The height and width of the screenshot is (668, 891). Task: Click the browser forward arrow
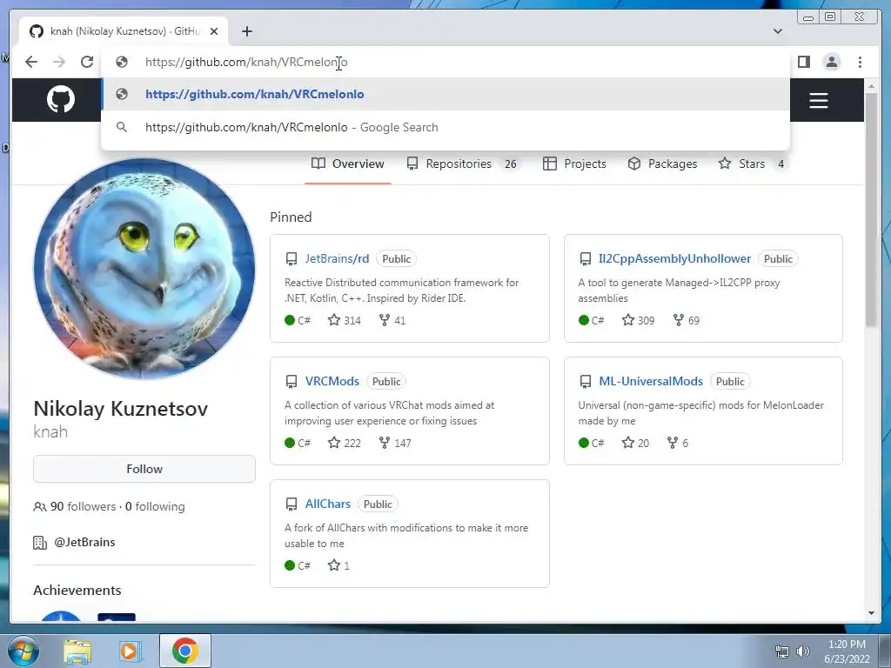point(59,62)
